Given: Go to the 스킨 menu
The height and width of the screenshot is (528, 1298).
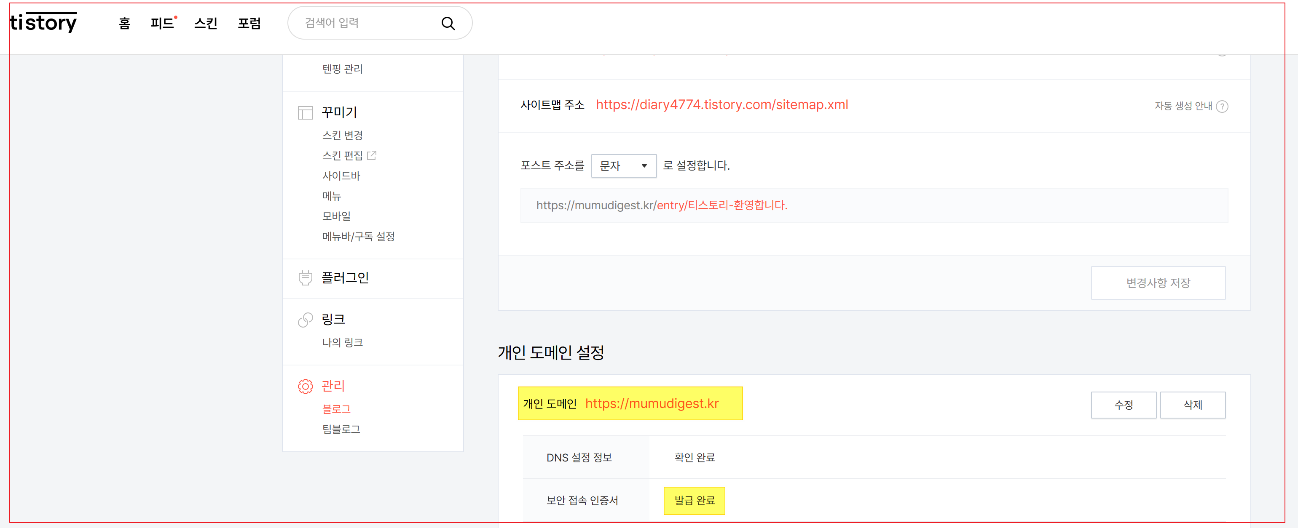Looking at the screenshot, I should pyautogui.click(x=206, y=23).
